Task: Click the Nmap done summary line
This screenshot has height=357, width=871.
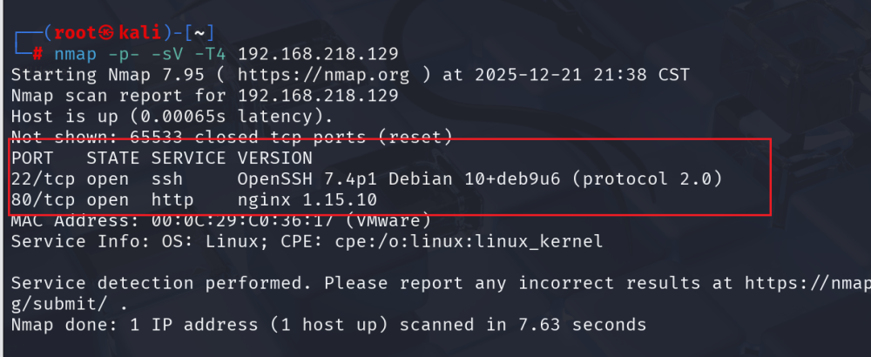Action: [329, 326]
